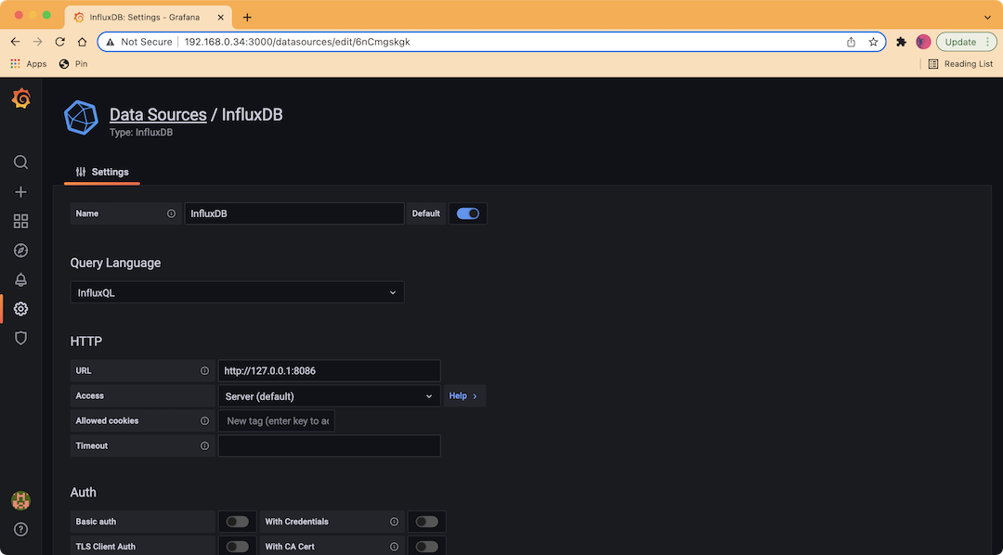The height and width of the screenshot is (555, 1003).
Task: Click the info icon beside With Credentials
Action: [394, 522]
